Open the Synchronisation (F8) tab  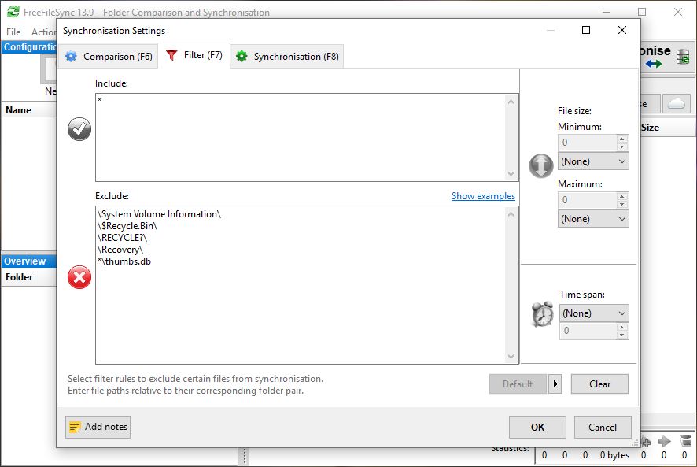coord(287,57)
